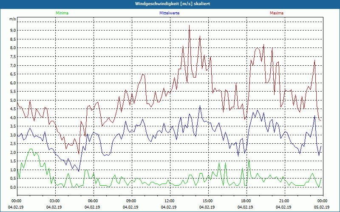Click the 12:00 time axis label

[x=170, y=201]
